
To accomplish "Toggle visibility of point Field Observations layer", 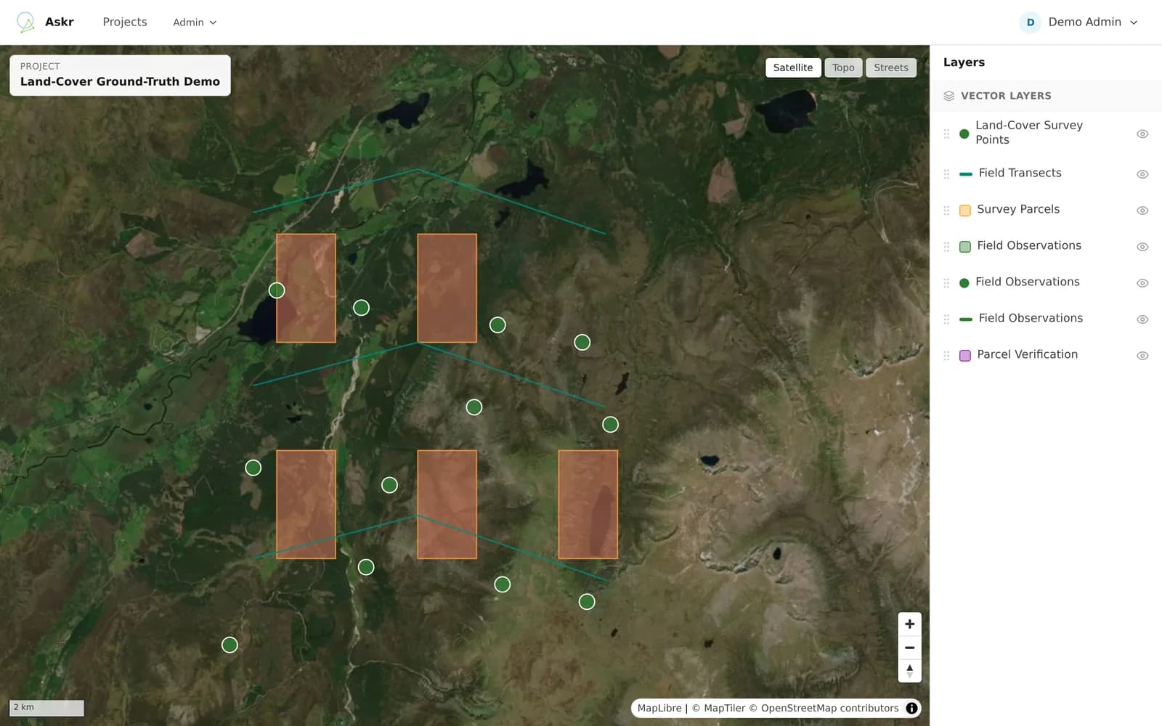I will pos(1142,283).
